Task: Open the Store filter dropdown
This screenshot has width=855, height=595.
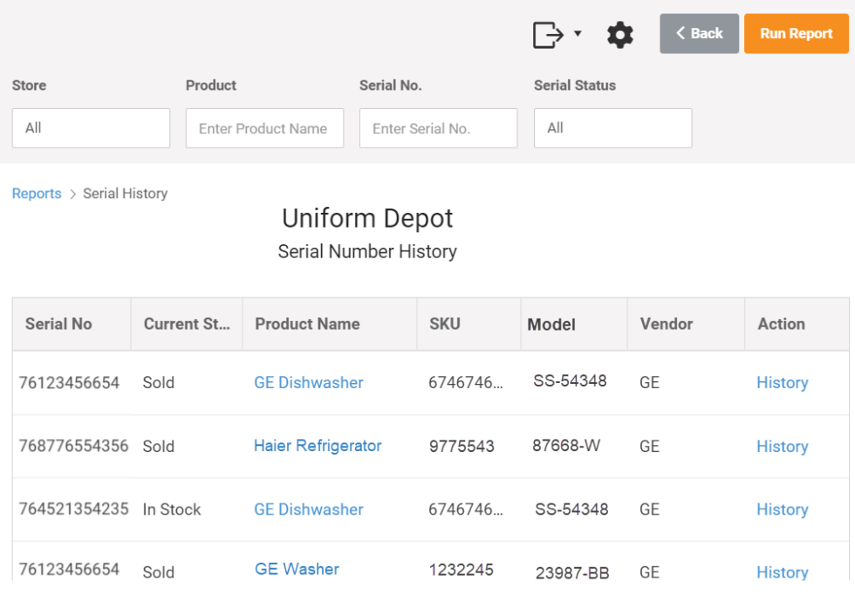Action: 91,127
